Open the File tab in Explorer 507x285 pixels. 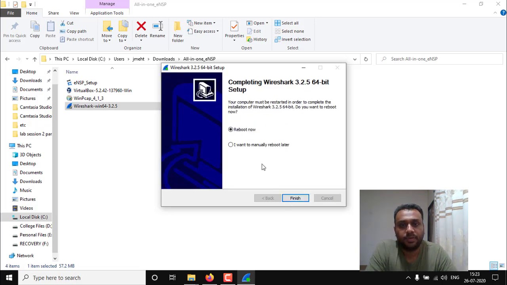(11, 13)
